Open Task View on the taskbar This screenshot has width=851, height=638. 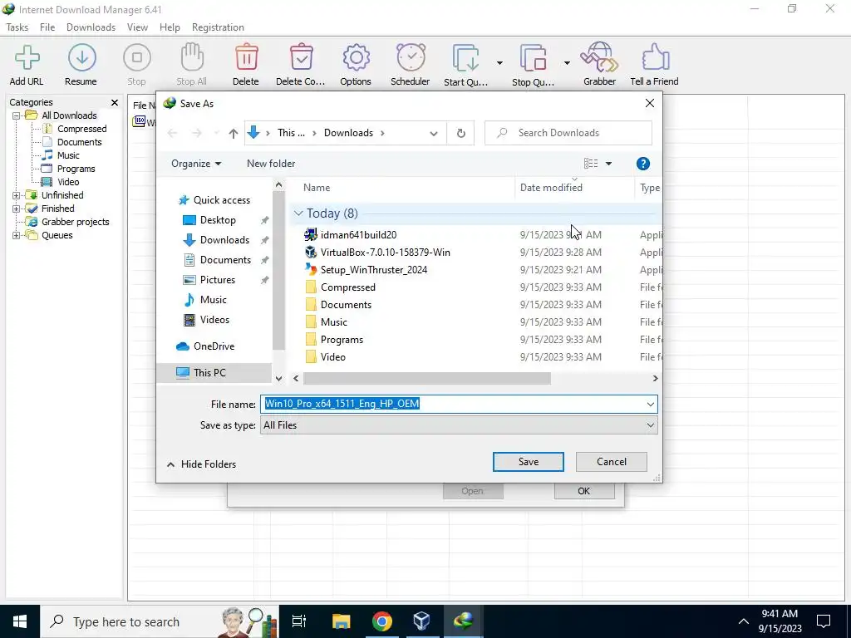[x=299, y=621]
